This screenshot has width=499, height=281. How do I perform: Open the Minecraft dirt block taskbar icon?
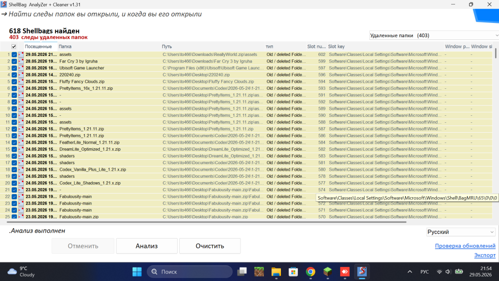(x=259, y=272)
